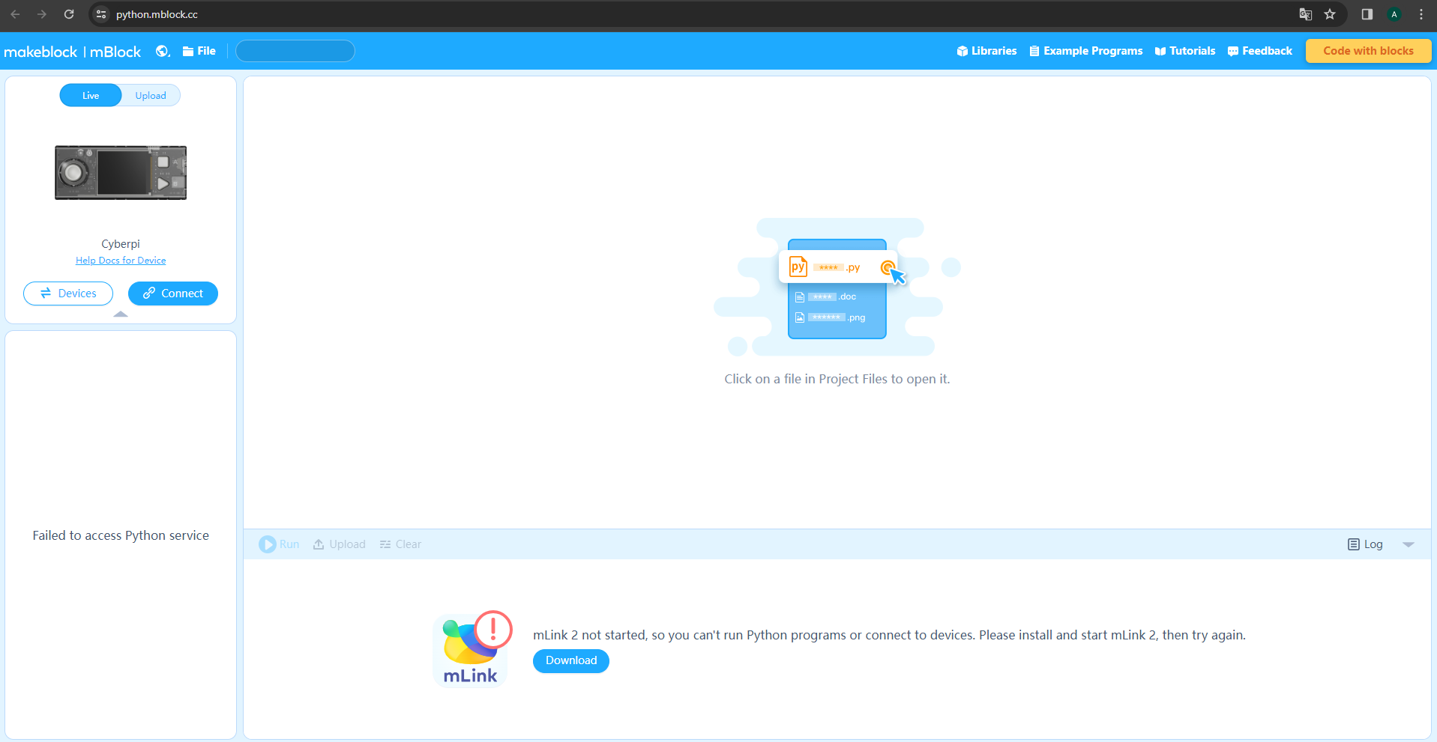
Task: Open the File menu
Action: [x=199, y=51]
